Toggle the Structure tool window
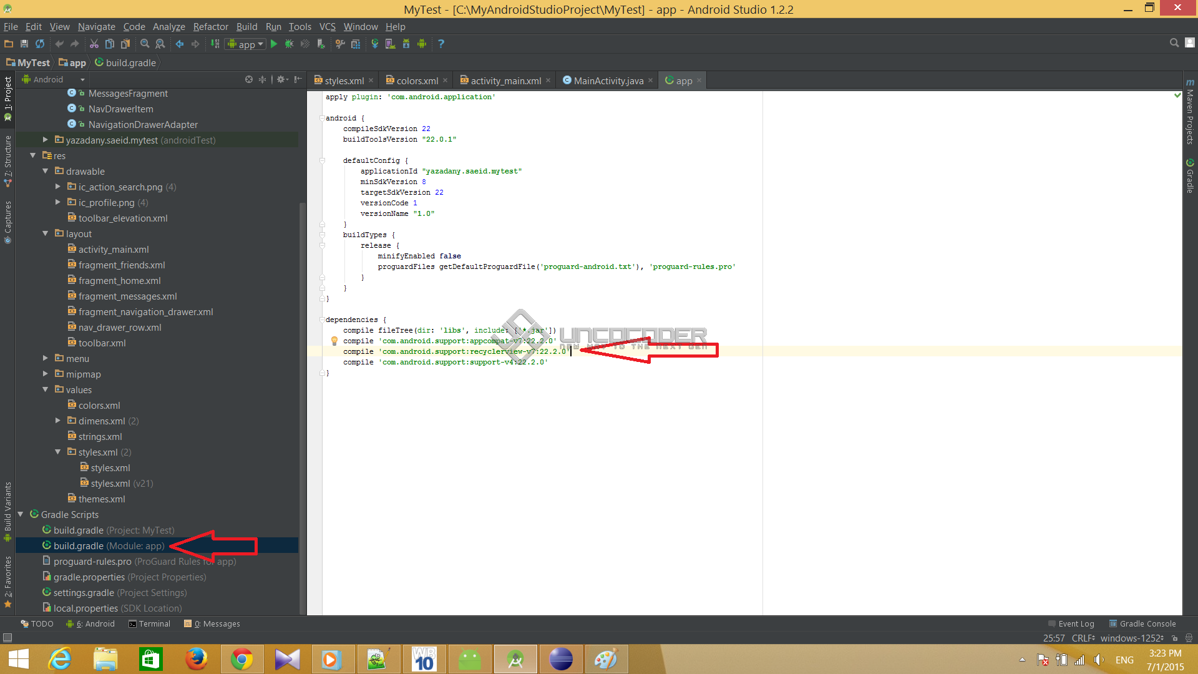This screenshot has width=1198, height=674. coord(7,161)
